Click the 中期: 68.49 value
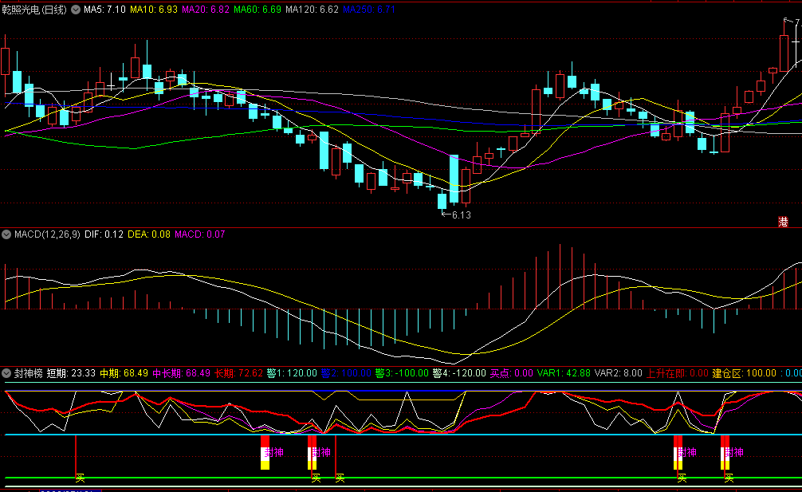The width and height of the screenshot is (802, 492). pyautogui.click(x=124, y=373)
